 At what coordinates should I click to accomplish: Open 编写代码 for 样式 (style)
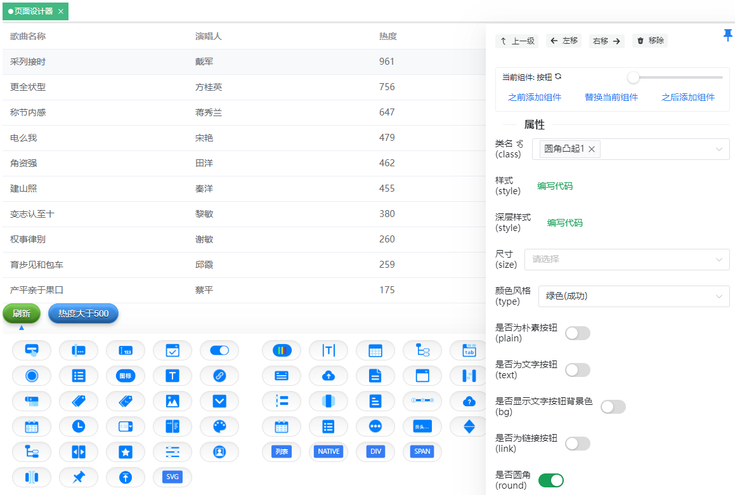coord(555,186)
